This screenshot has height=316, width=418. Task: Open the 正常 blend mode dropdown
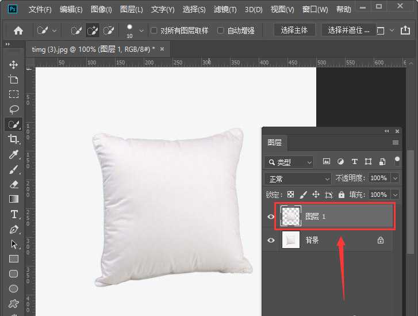coord(298,178)
